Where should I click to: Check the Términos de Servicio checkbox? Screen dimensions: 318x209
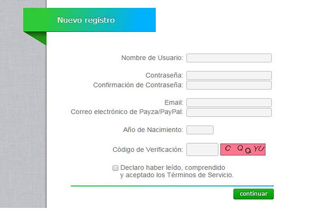pyautogui.click(x=116, y=168)
